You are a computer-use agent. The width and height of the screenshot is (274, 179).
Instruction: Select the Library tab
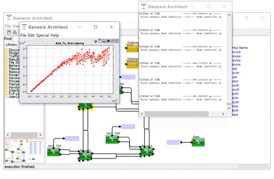click(11, 45)
